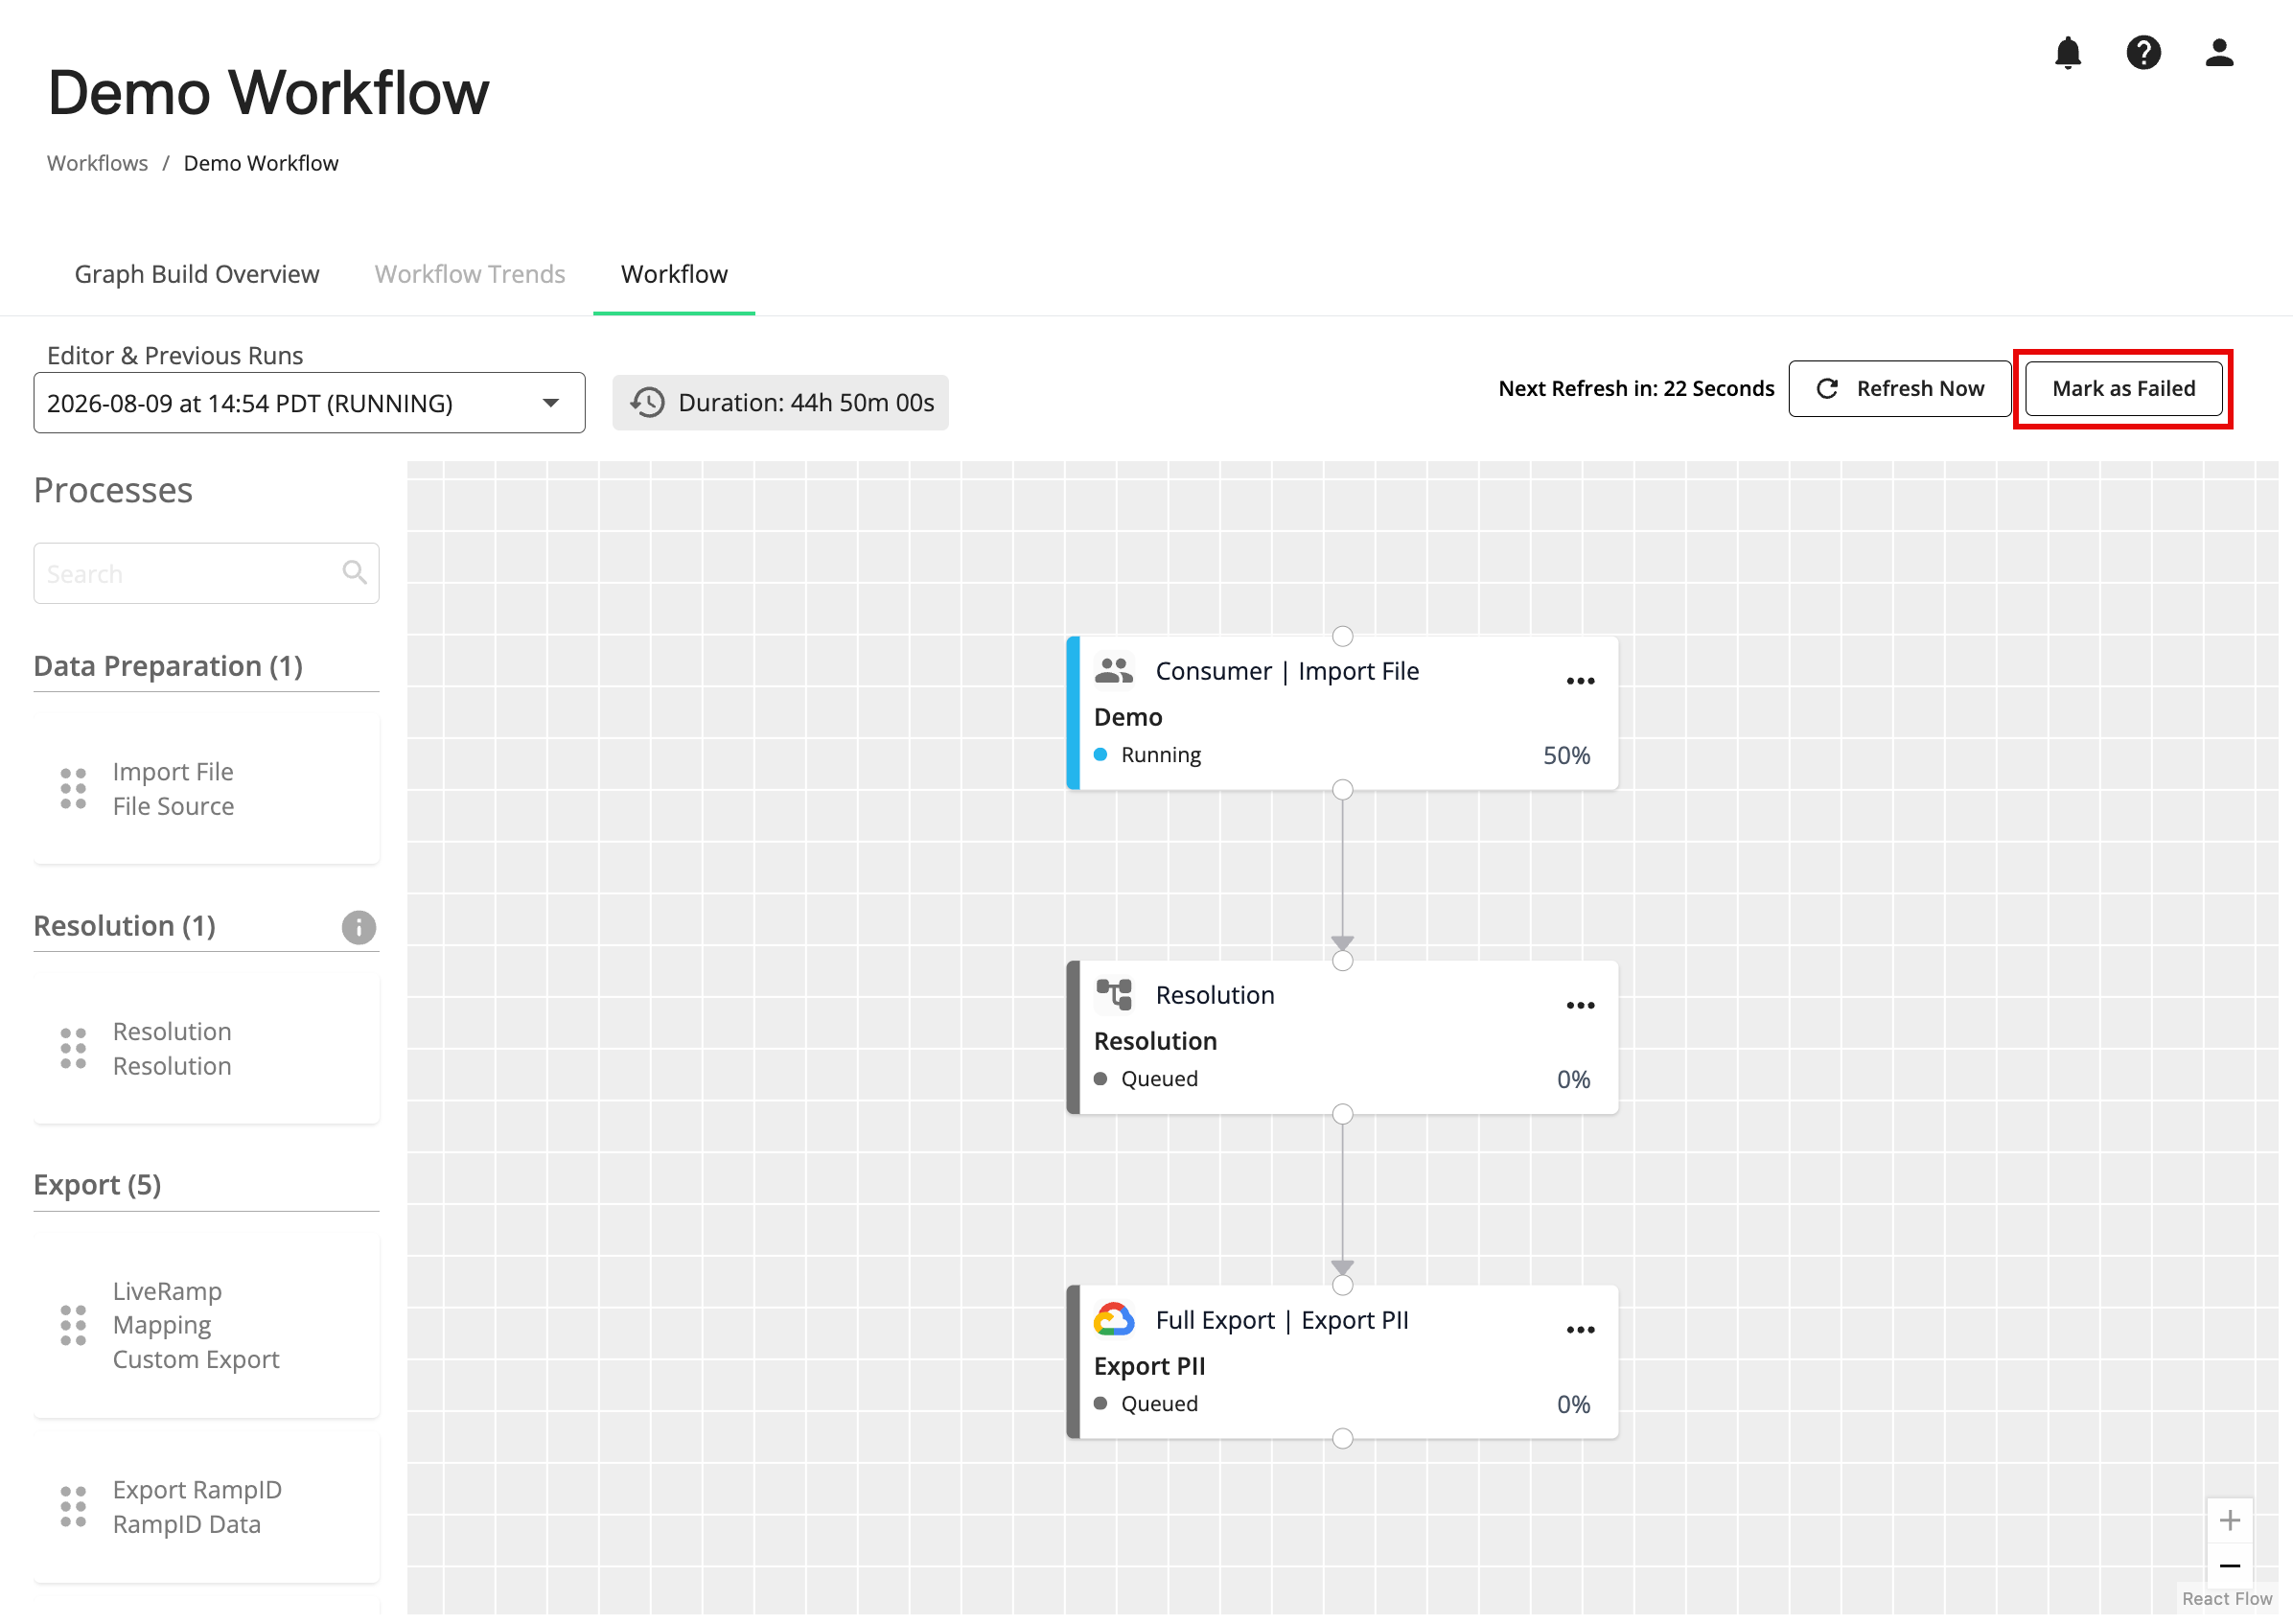Zoom out with the minus control

pyautogui.click(x=2229, y=1566)
